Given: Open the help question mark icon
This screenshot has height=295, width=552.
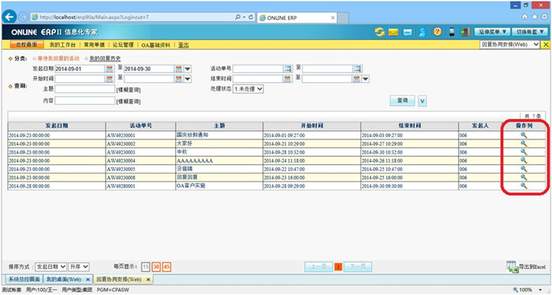Looking at the screenshot, I should pos(437,32).
